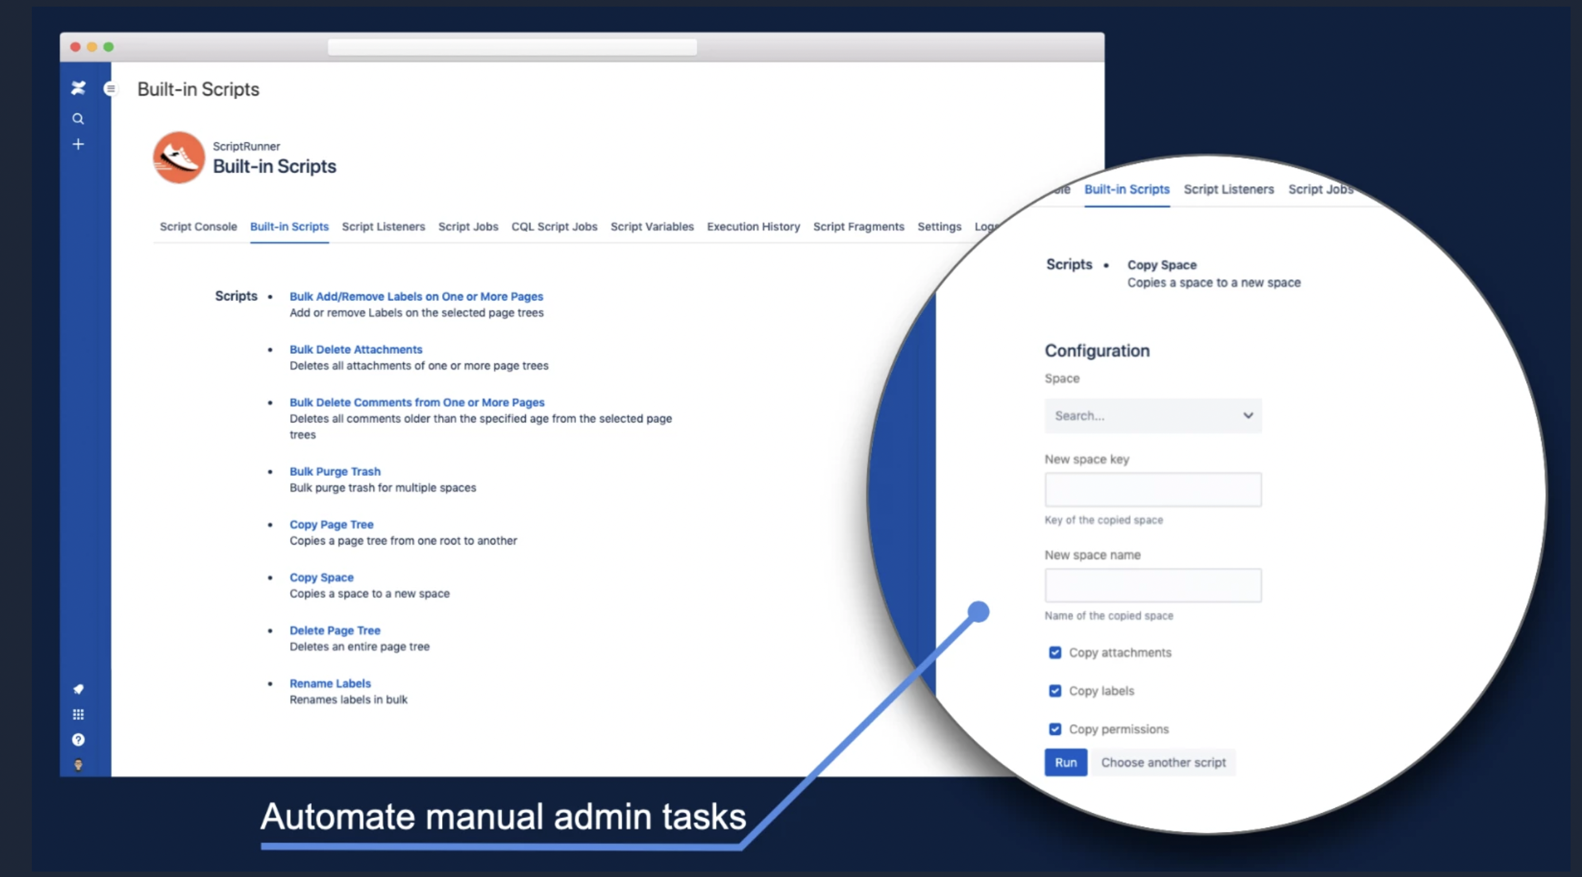
Task: Open Bulk Delete Comments from One or More Pages
Action: [417, 402]
